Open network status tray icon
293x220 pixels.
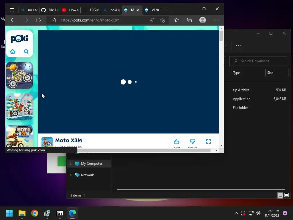pyautogui.click(x=251, y=213)
